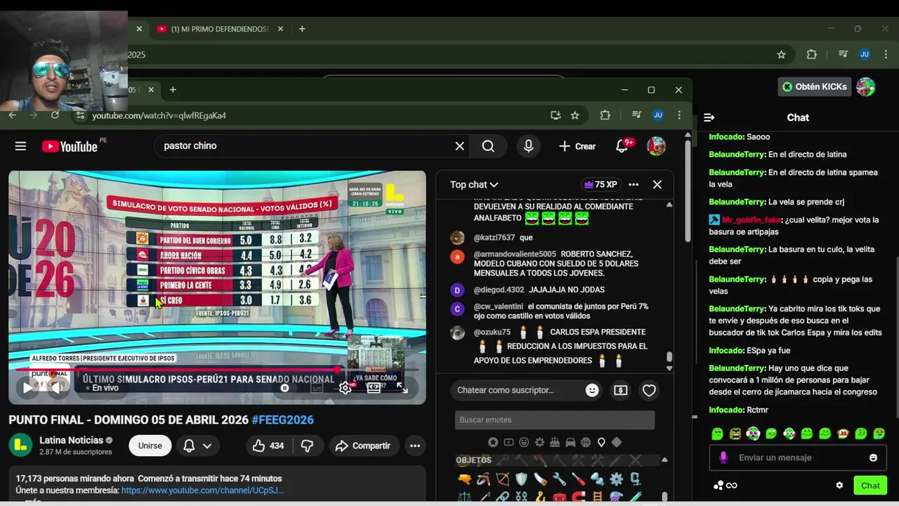Click the Buscar emotes search field

pos(555,420)
